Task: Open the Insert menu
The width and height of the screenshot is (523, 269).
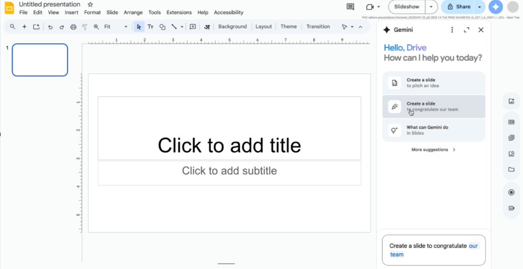Action: pos(72,13)
